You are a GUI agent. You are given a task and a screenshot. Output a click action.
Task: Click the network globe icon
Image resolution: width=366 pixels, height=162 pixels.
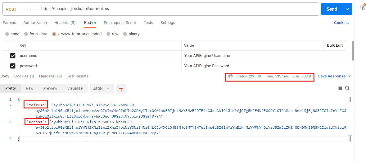(x=230, y=76)
